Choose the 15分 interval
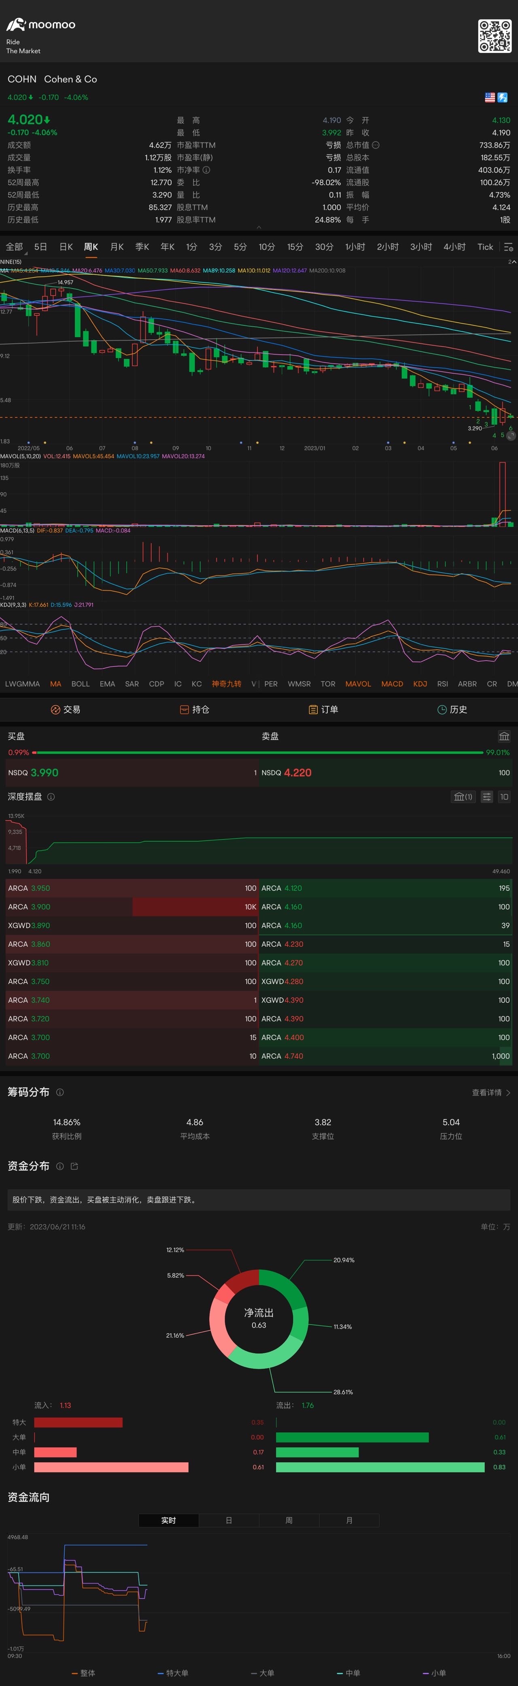Screen dimensions: 518x1686 click(x=295, y=247)
